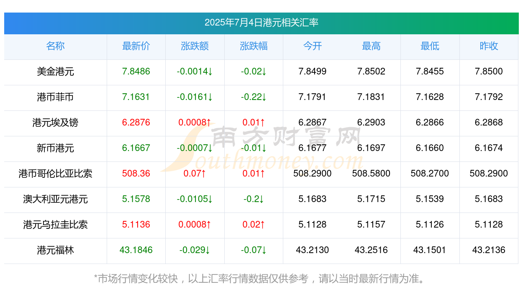Click opening value 43.2130
The height and width of the screenshot is (292, 523).
click(x=313, y=250)
